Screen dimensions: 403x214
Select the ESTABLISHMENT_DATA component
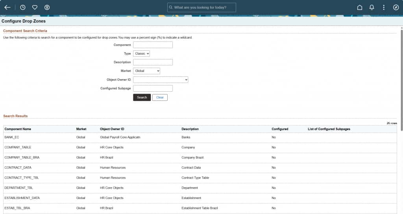click(22, 198)
